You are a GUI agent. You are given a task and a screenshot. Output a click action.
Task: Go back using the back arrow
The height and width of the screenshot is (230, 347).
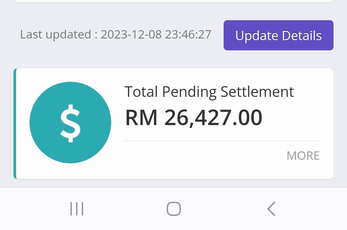tap(271, 209)
